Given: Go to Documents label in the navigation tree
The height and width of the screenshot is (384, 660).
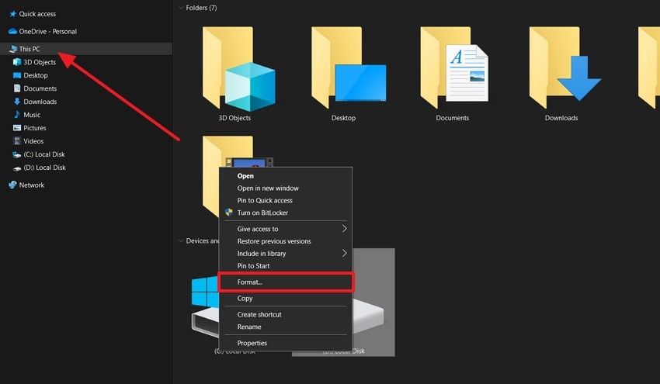Looking at the screenshot, I should click(x=40, y=88).
